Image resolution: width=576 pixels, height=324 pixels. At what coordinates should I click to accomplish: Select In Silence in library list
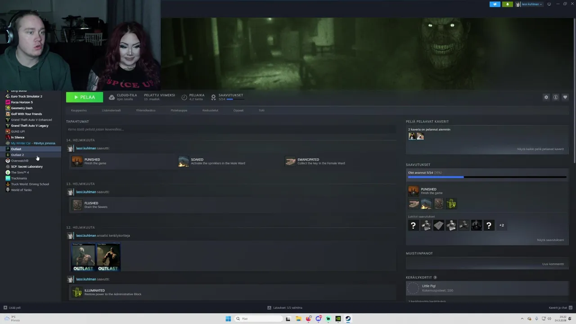pyautogui.click(x=18, y=137)
